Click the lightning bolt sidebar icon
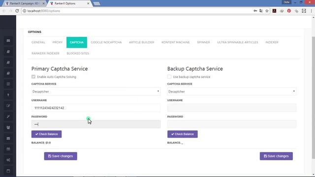 point(8,95)
